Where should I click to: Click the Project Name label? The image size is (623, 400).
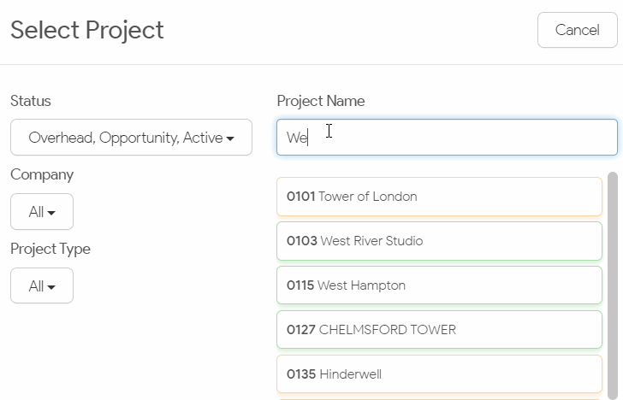pos(321,101)
